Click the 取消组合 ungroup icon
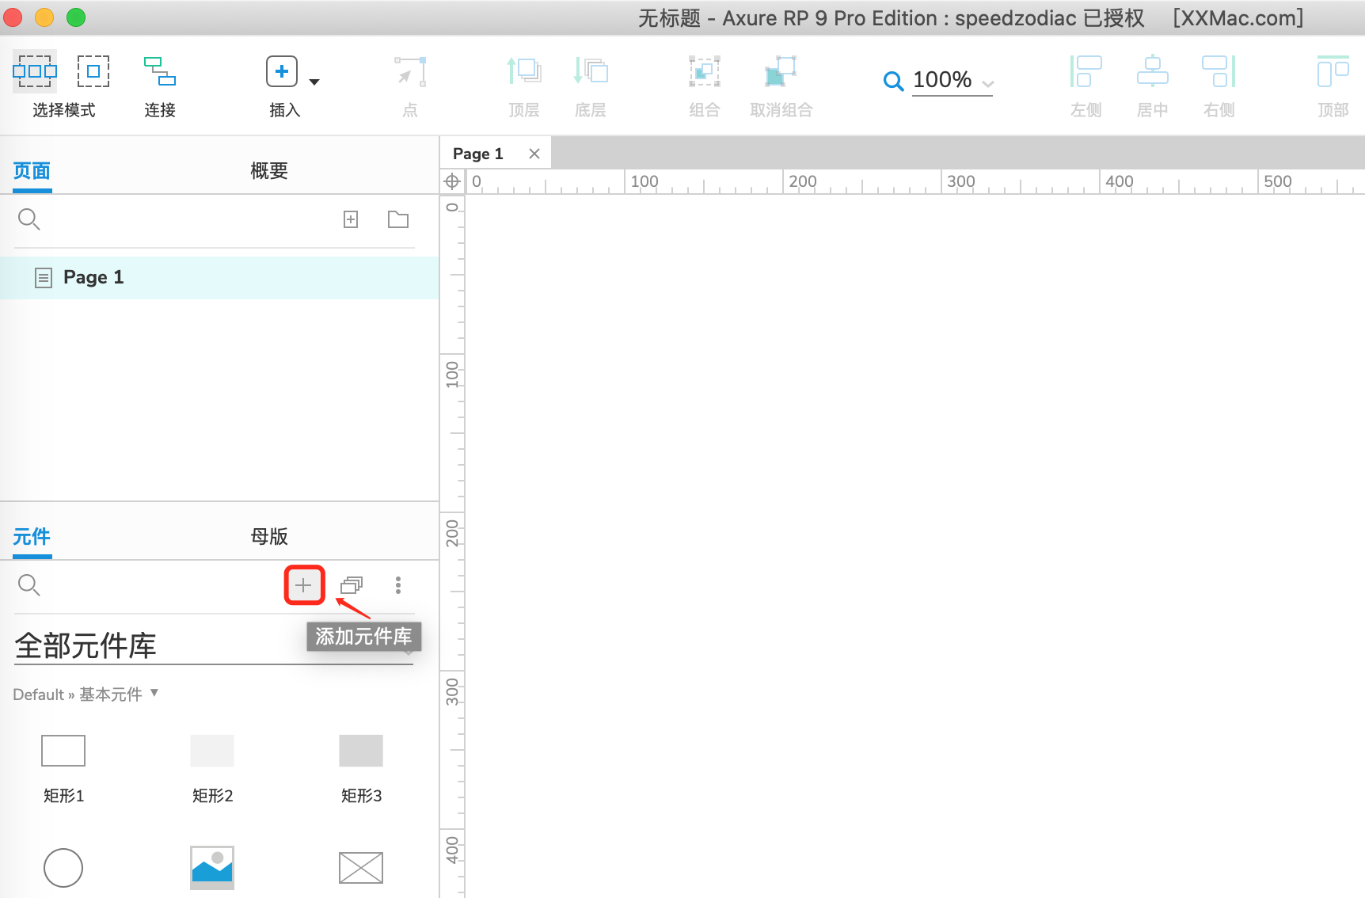 (781, 71)
